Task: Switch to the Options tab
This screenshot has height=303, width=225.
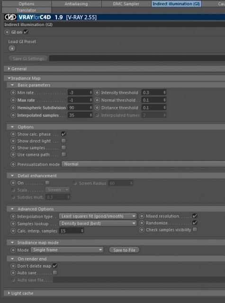Action: click(x=27, y=4)
